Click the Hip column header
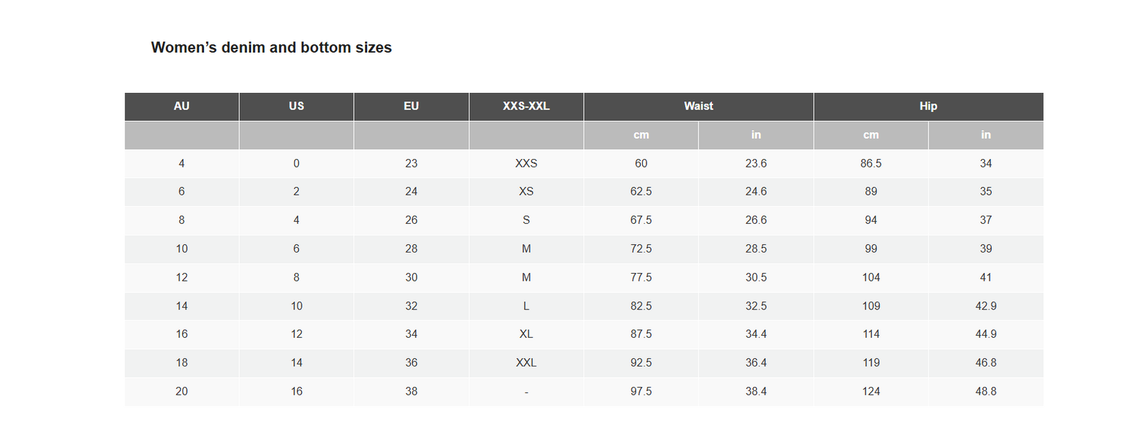This screenshot has width=1124, height=434. 928,106
